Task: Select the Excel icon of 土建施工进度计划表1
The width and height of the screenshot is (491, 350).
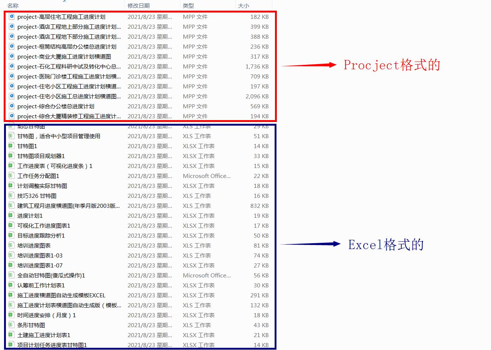Action: [10, 335]
